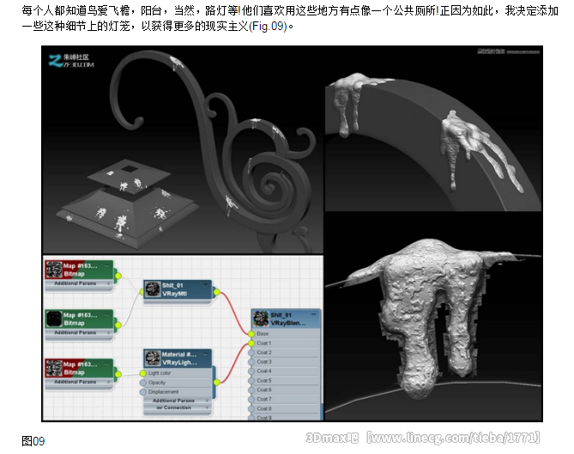Collapse red-green Bitmap node wired to VRayMtl via minus
Screen dimensions: 574x454
click(x=107, y=265)
